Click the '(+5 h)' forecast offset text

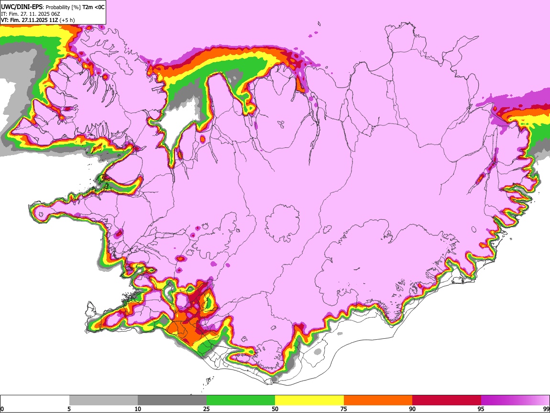[x=67, y=21]
